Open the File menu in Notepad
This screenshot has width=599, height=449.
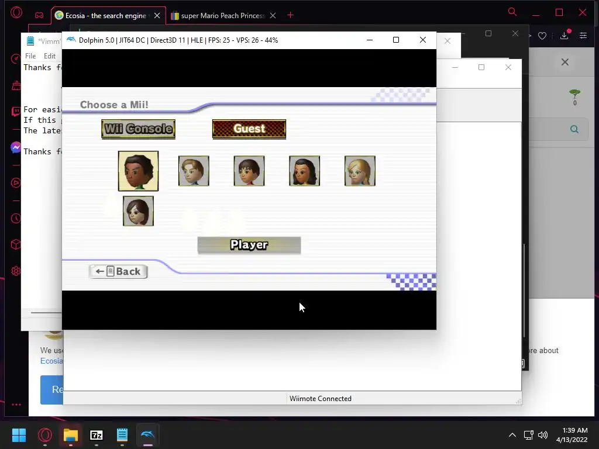click(x=30, y=56)
